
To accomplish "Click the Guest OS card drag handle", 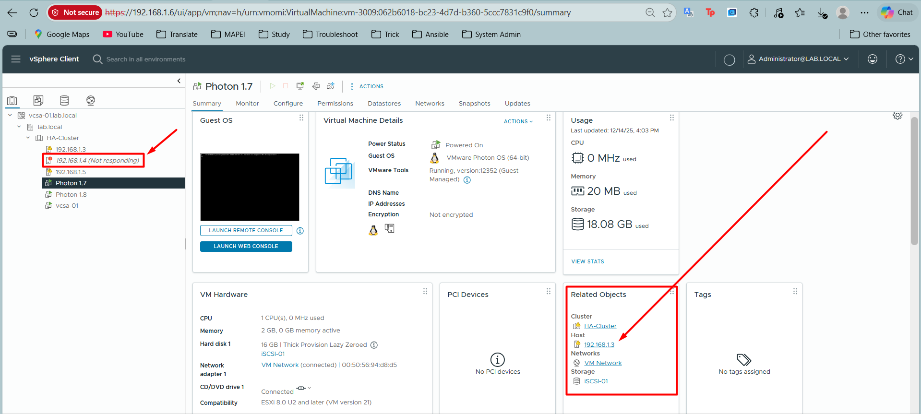I will [x=301, y=118].
